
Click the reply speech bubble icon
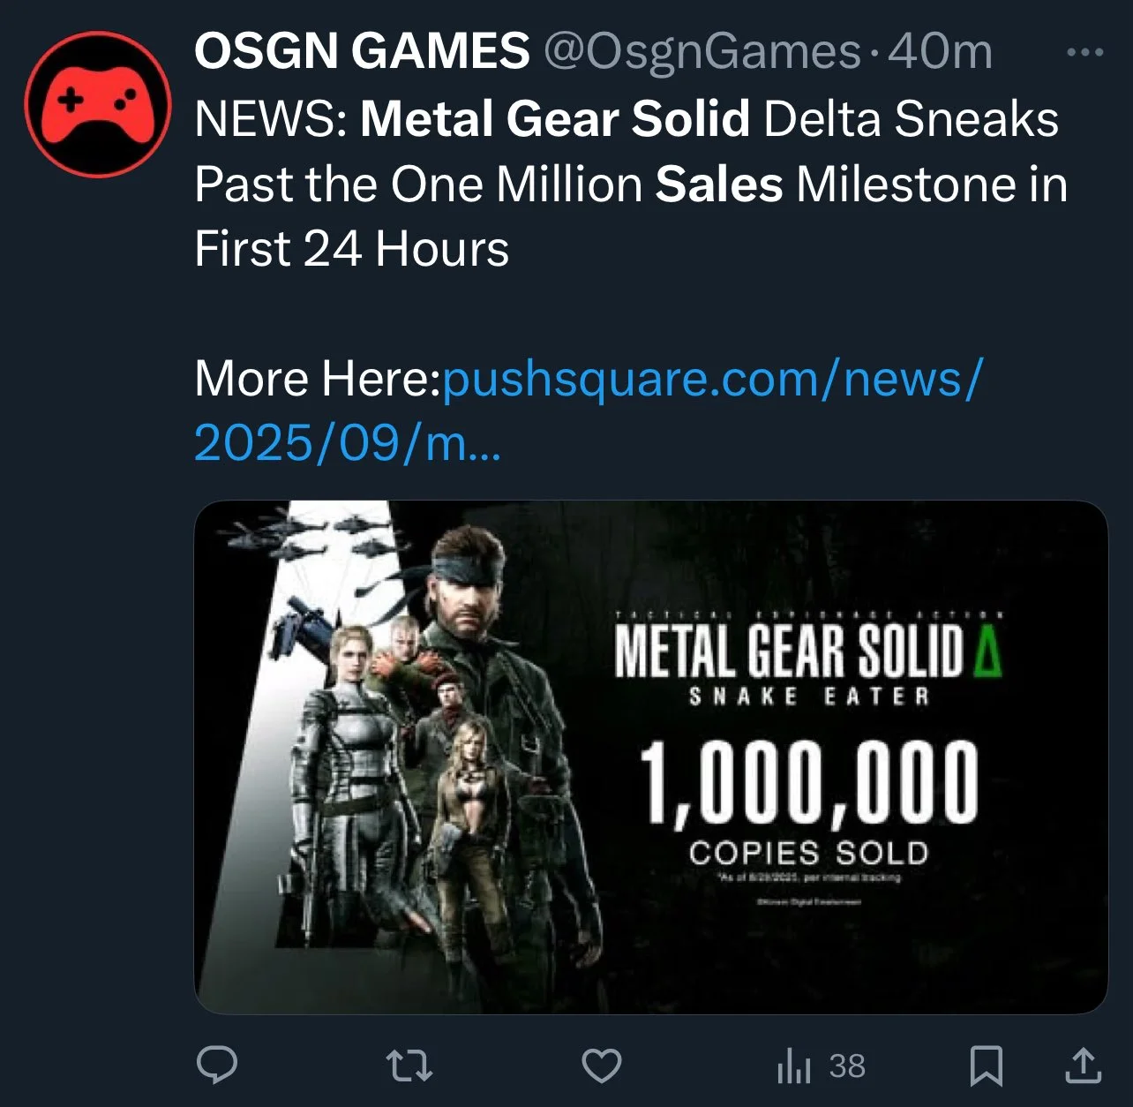pos(216,1065)
